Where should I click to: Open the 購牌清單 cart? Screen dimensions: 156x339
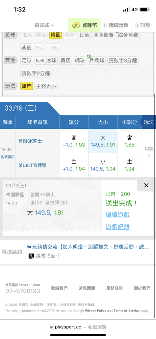click(x=116, y=25)
